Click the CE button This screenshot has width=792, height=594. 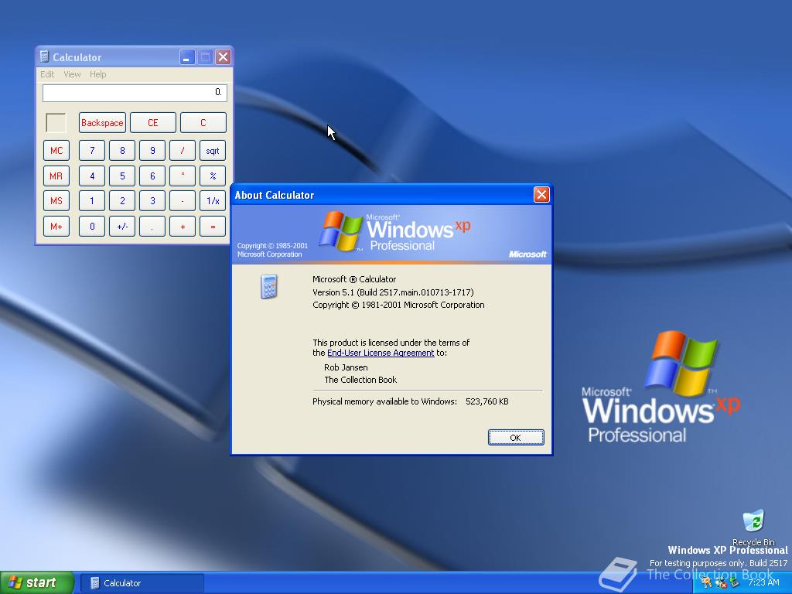click(x=153, y=123)
